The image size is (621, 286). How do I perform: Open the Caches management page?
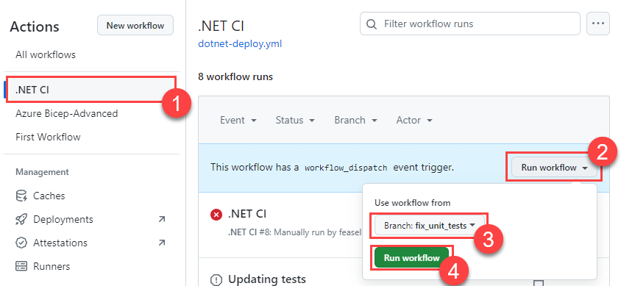49,196
